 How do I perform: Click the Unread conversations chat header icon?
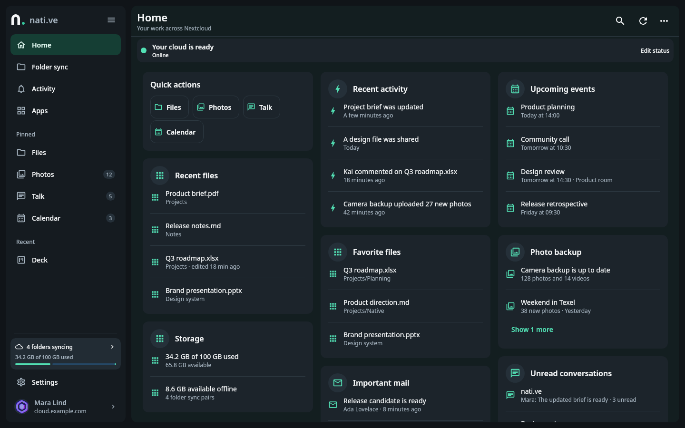pyautogui.click(x=515, y=373)
